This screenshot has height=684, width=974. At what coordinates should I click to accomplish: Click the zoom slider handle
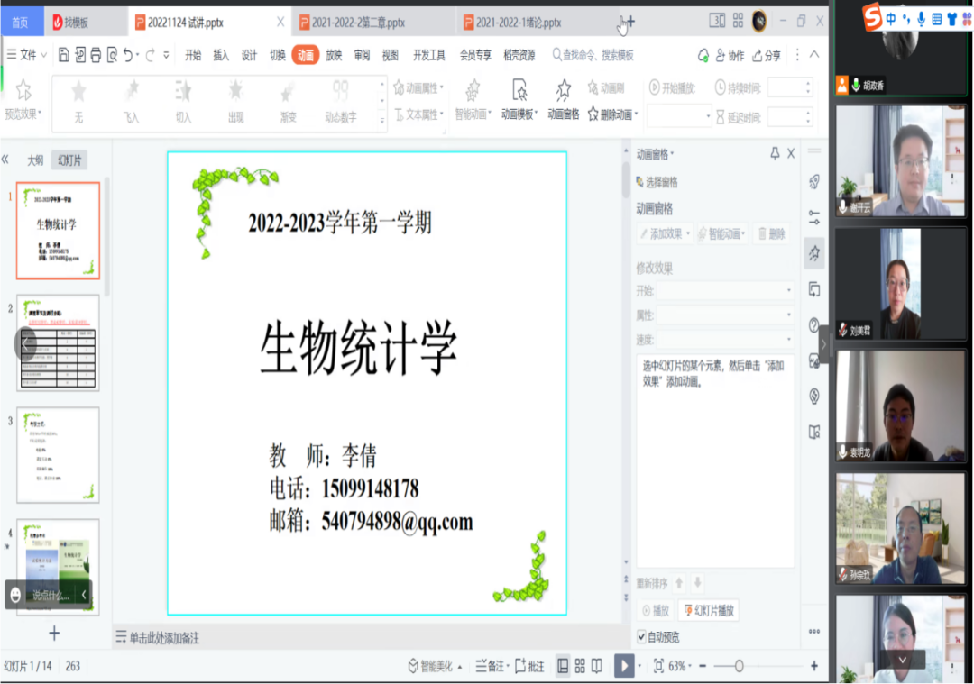[x=739, y=666]
